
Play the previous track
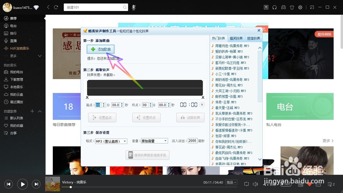coord(9,184)
